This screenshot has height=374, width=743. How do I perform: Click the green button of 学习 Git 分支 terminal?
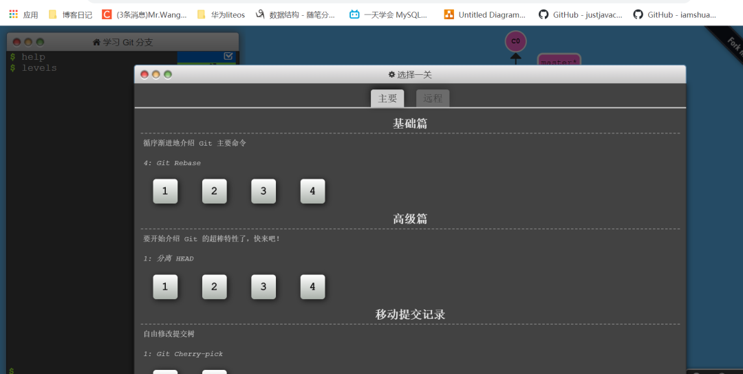41,42
